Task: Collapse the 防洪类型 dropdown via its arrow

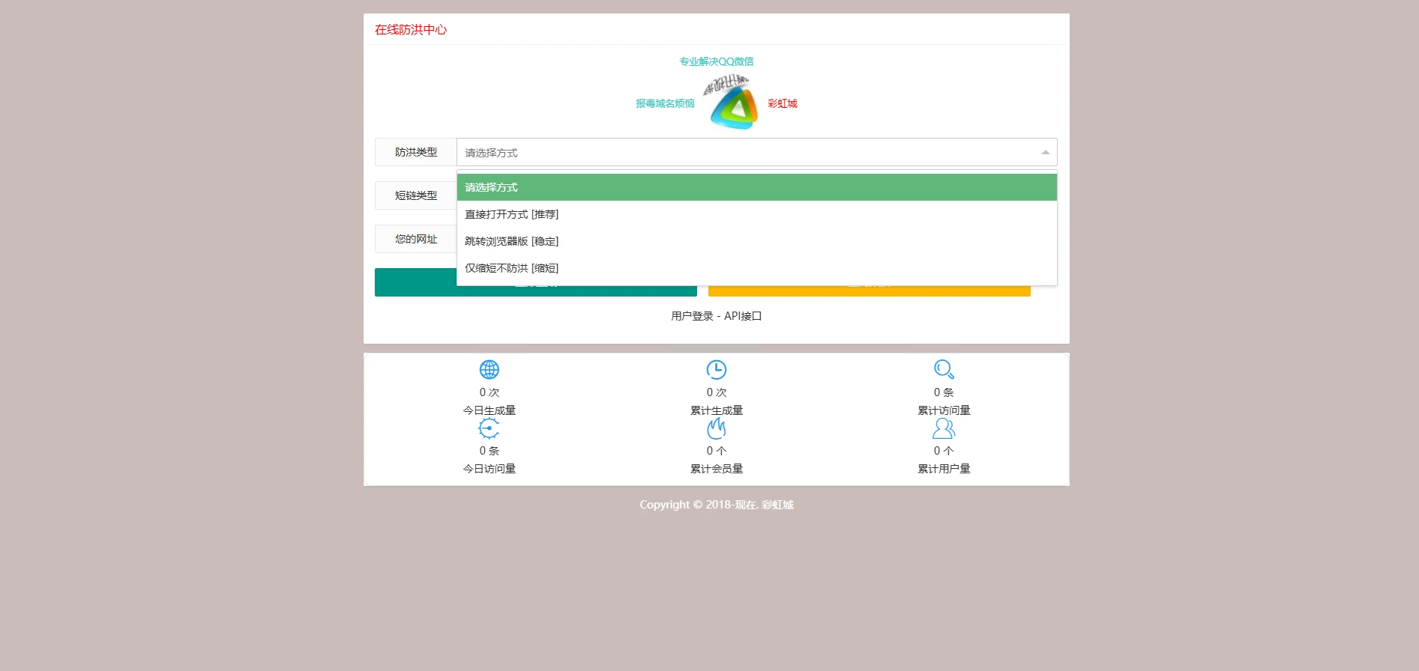Action: 1045,152
